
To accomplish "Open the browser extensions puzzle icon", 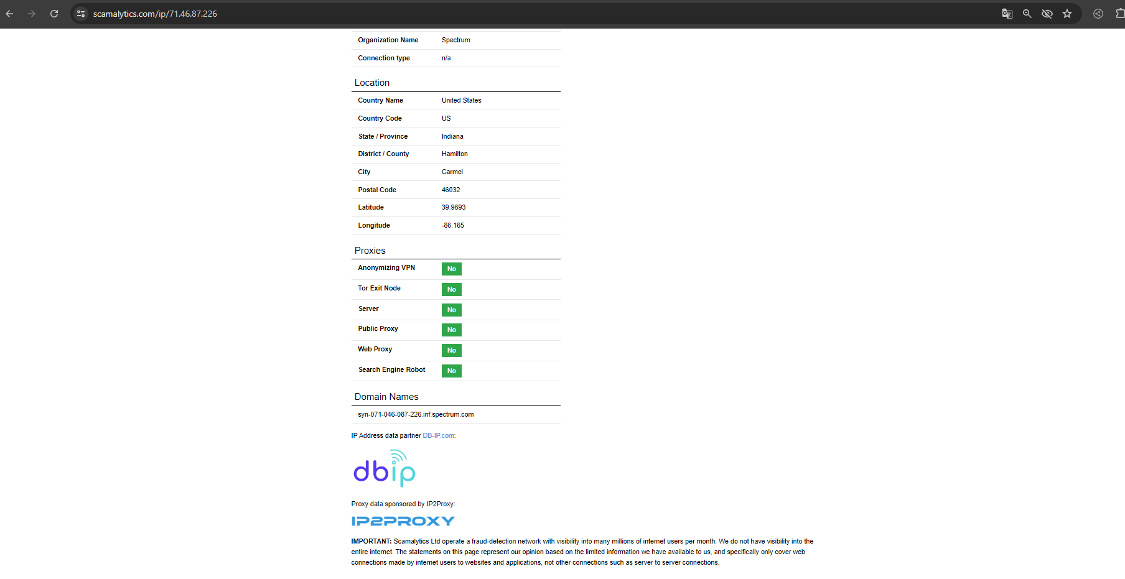I will 1120,14.
